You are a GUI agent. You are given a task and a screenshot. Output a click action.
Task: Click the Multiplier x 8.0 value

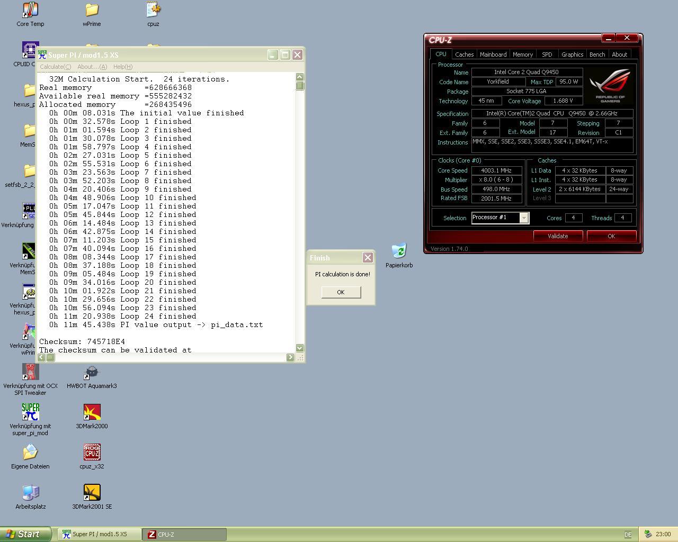click(x=496, y=179)
